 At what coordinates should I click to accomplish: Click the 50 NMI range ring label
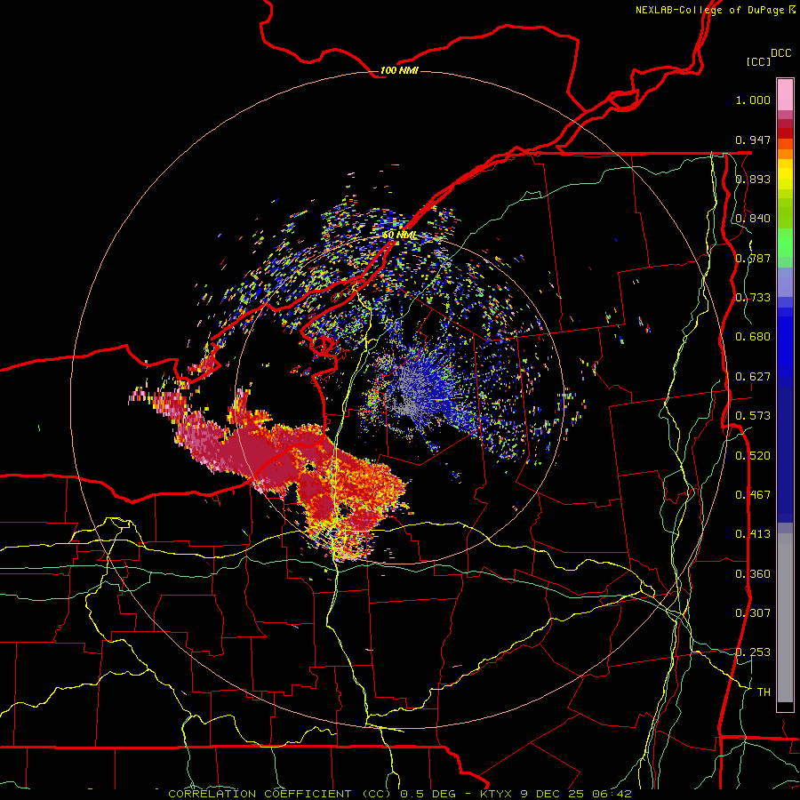(x=399, y=236)
